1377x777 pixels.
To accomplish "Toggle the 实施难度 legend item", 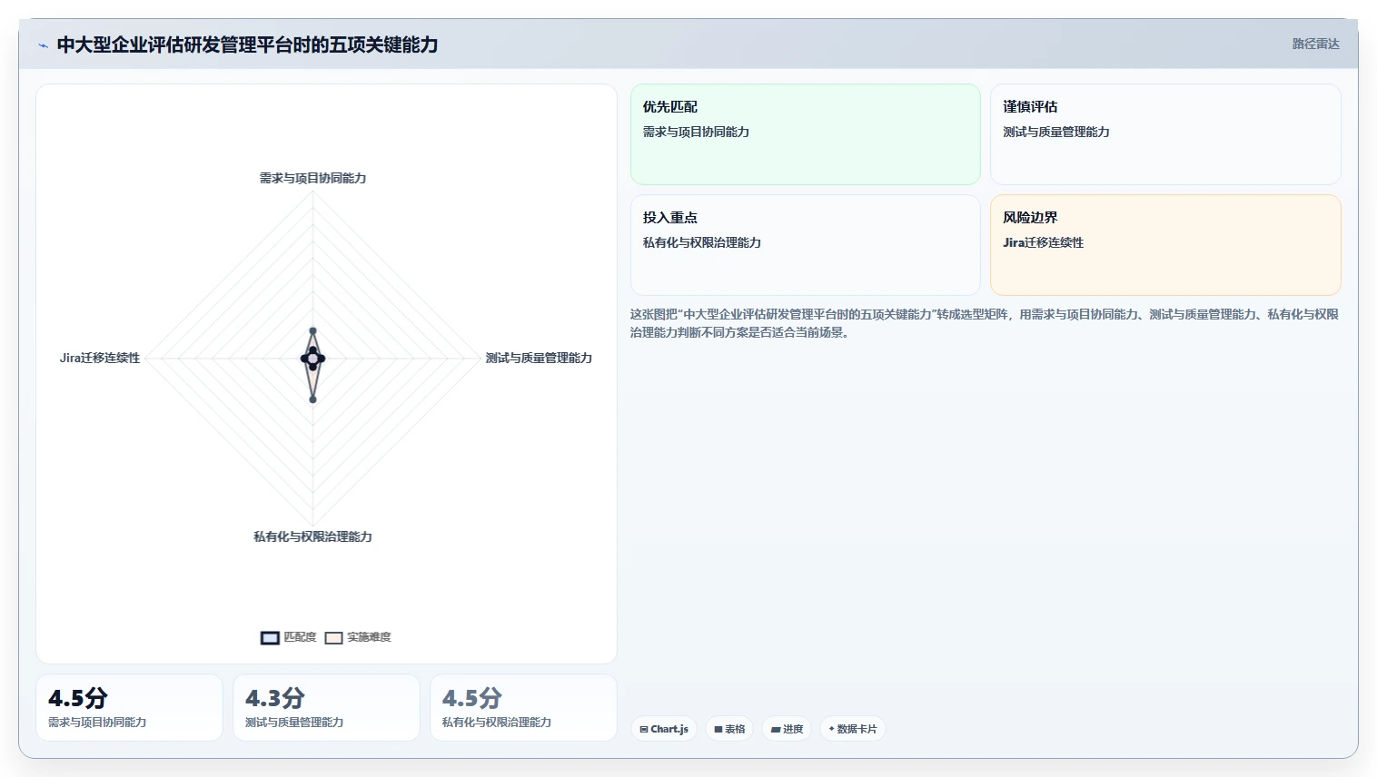I will tap(358, 637).
